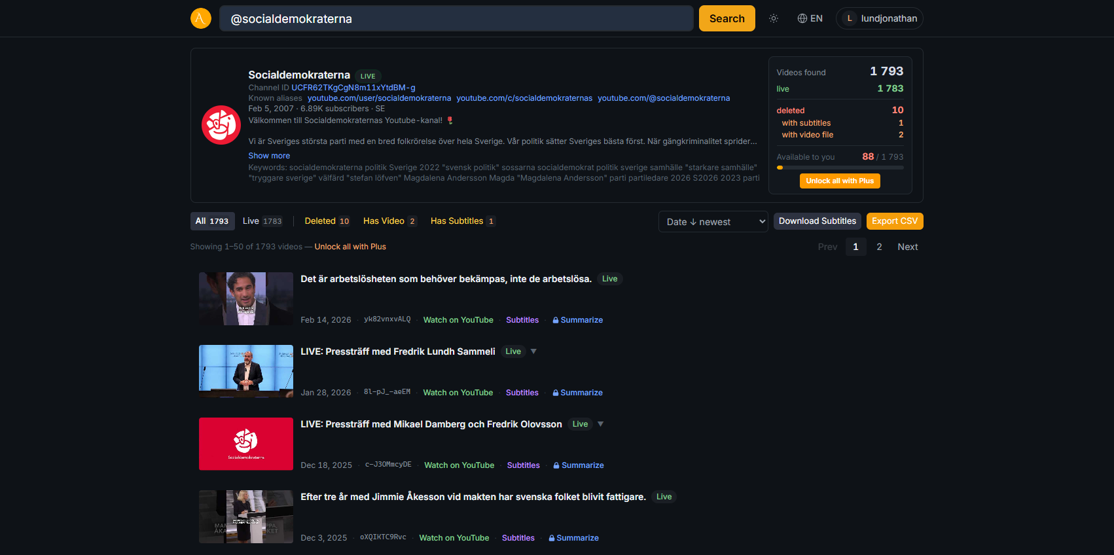Open the youtube.com/c/socialdemokraternas alias link
Viewport: 1114px width, 555px height.
point(524,98)
